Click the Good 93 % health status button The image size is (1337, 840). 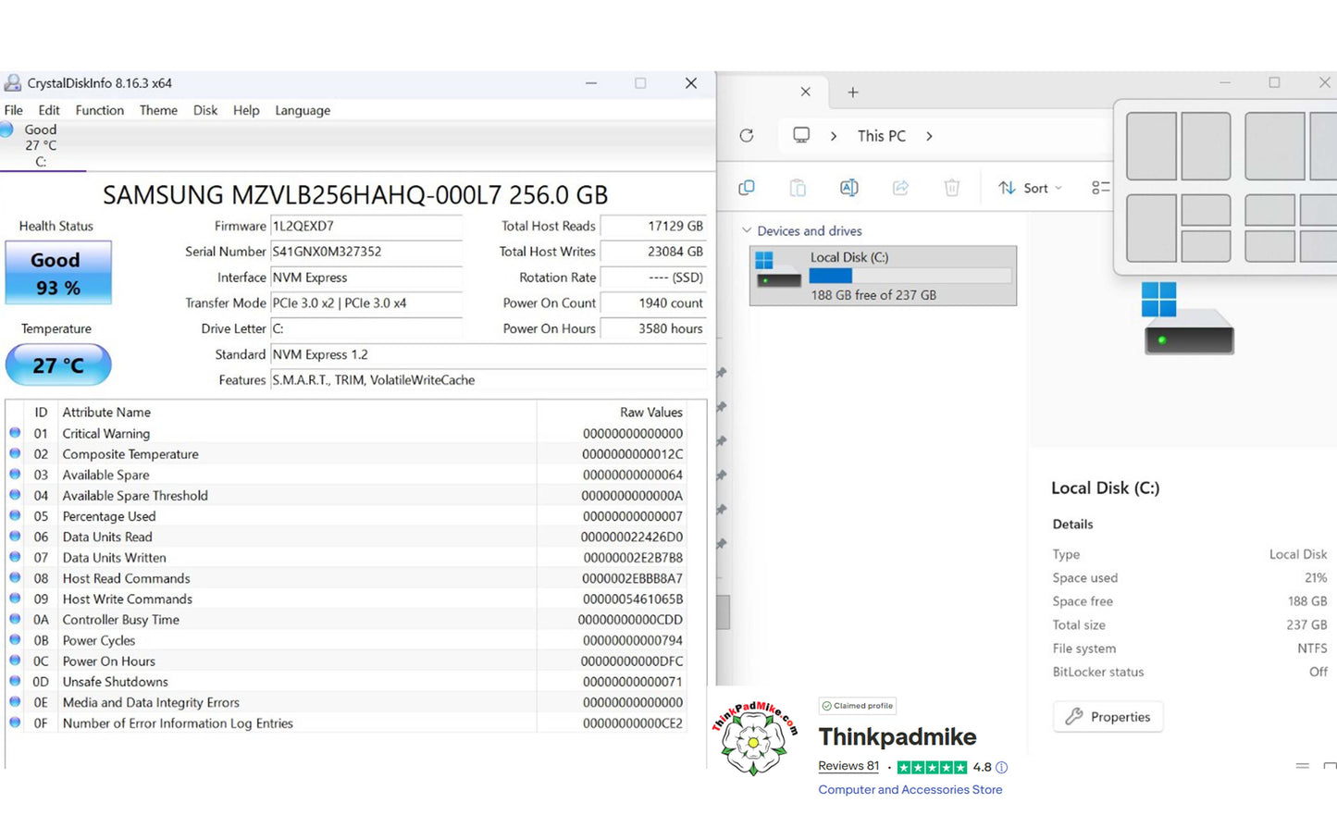(x=58, y=273)
